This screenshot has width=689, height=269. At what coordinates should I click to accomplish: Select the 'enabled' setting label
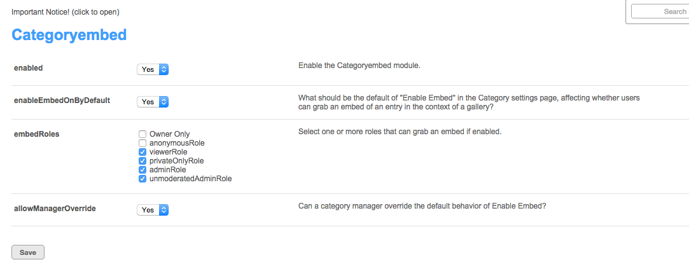(29, 67)
